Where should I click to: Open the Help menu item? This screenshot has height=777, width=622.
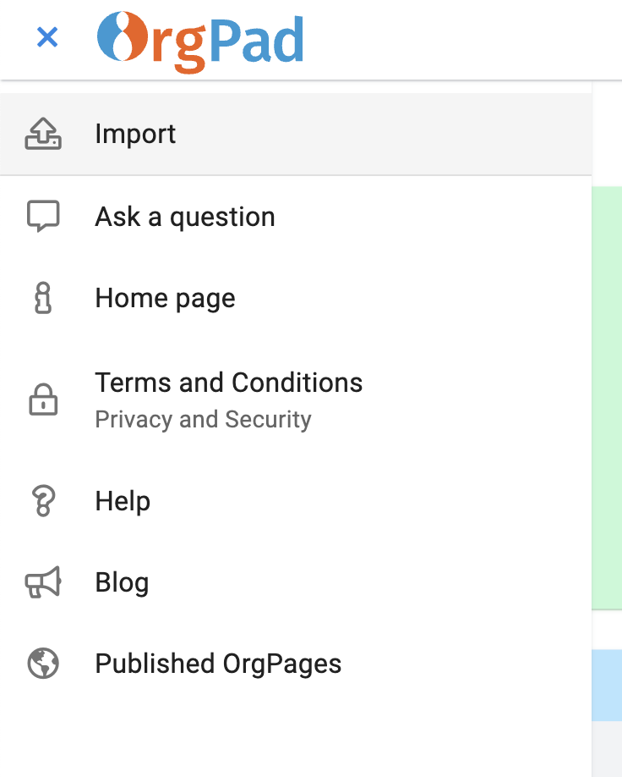click(x=123, y=500)
